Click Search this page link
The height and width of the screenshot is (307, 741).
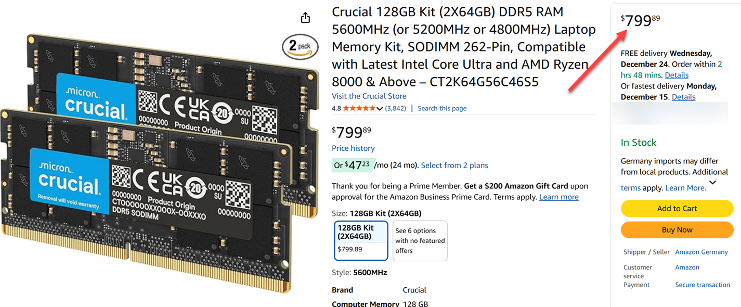(442, 108)
